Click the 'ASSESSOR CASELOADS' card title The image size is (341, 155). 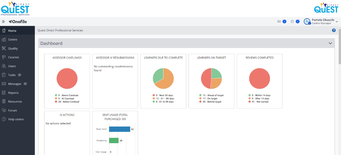click(x=67, y=57)
